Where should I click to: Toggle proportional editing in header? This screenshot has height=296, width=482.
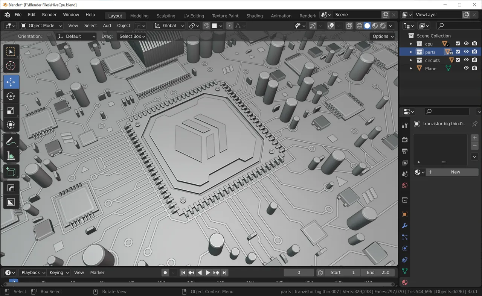tap(229, 26)
